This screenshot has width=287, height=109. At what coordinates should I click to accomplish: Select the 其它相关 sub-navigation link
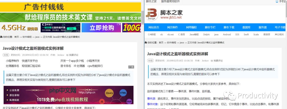tap(279, 35)
